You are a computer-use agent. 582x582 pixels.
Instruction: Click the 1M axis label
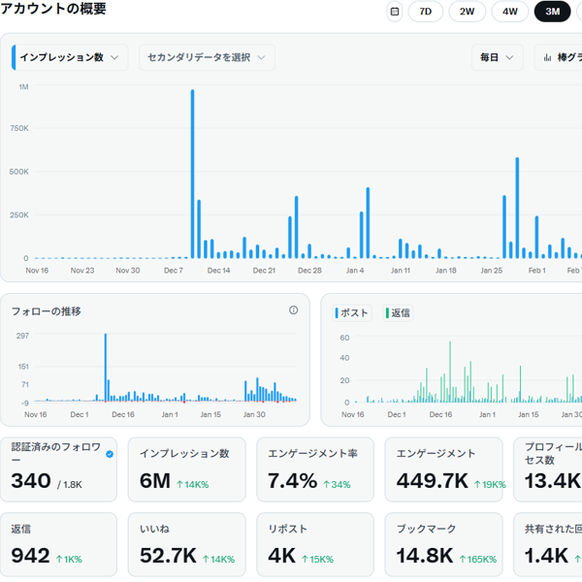(23, 87)
